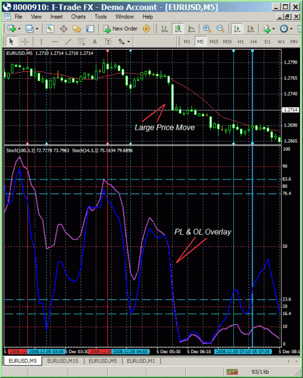Click the Indicators list icon

tap(267, 28)
